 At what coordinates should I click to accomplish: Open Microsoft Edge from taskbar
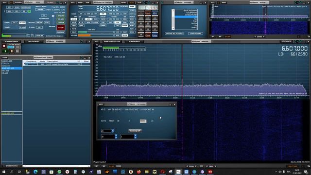pos(35,172)
